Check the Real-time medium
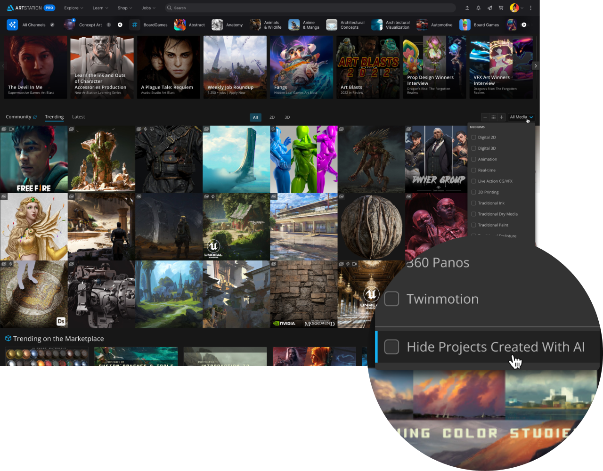 pos(474,170)
